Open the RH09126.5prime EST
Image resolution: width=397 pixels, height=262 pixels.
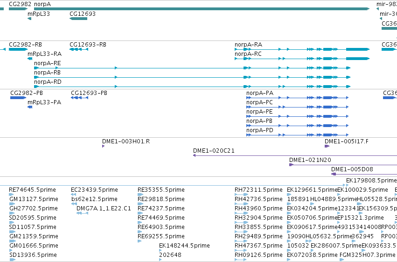tap(241, 260)
